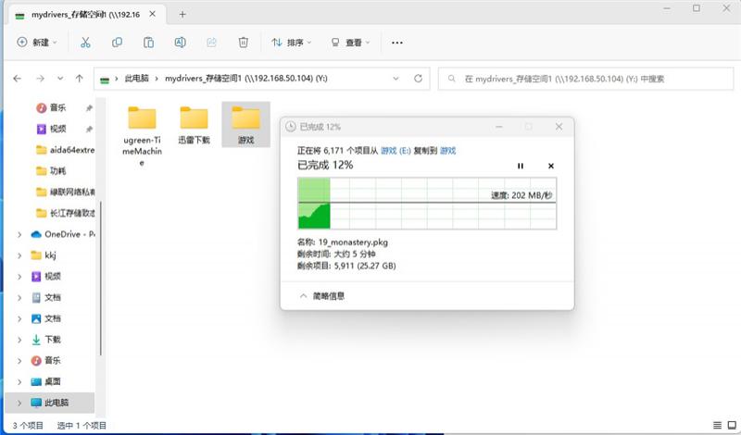Expand the 下载 tree node
The image size is (741, 435).
click(19, 340)
